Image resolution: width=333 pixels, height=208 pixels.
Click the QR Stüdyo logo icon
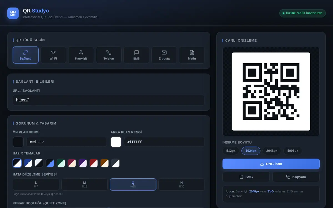click(13, 13)
